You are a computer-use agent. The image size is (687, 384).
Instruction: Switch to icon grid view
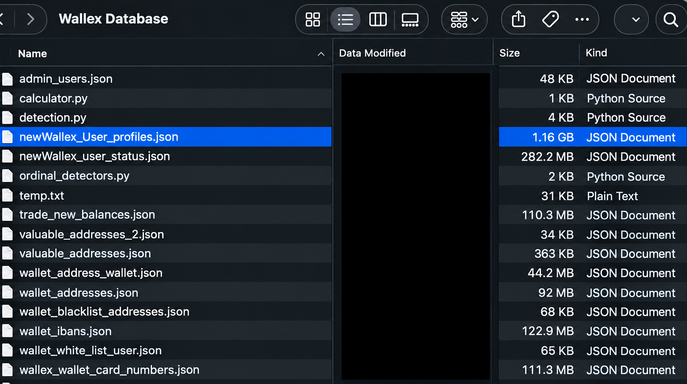click(x=313, y=19)
